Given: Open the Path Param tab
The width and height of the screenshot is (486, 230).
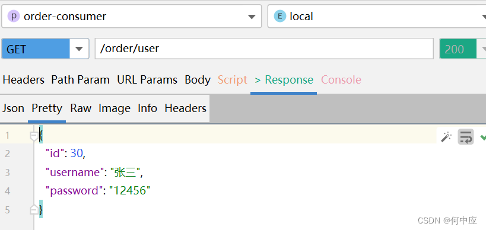Looking at the screenshot, I should coord(80,80).
